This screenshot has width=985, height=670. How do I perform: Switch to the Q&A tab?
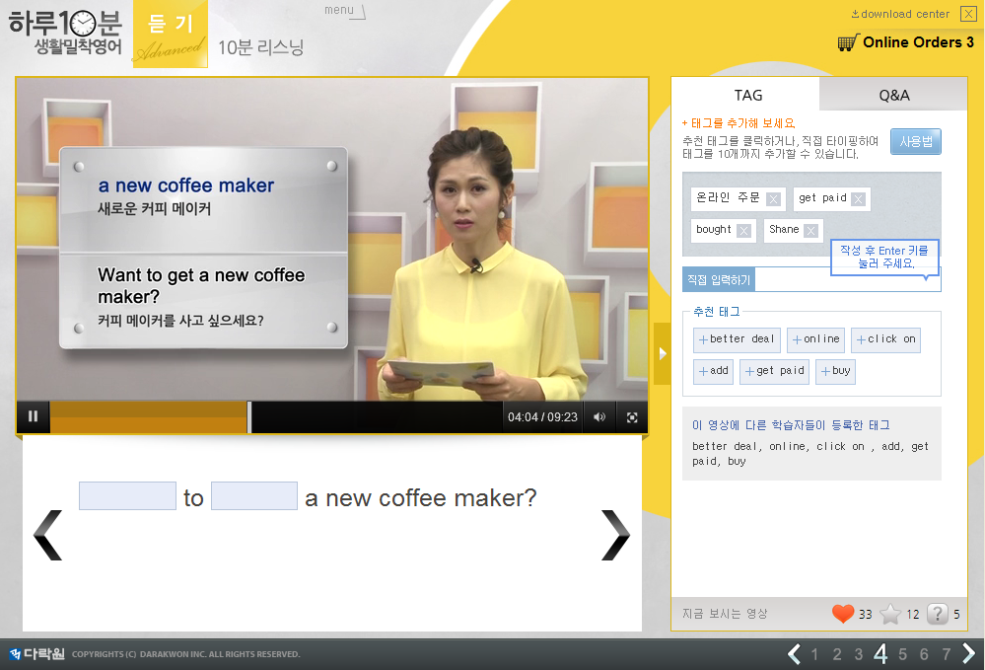tap(893, 95)
